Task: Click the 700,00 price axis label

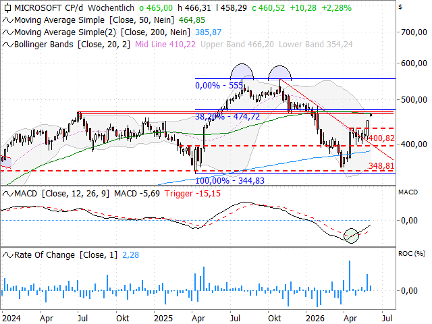Action: pyautogui.click(x=414, y=32)
